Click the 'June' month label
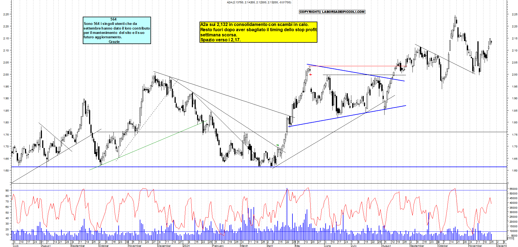 pyautogui.click(x=328, y=246)
